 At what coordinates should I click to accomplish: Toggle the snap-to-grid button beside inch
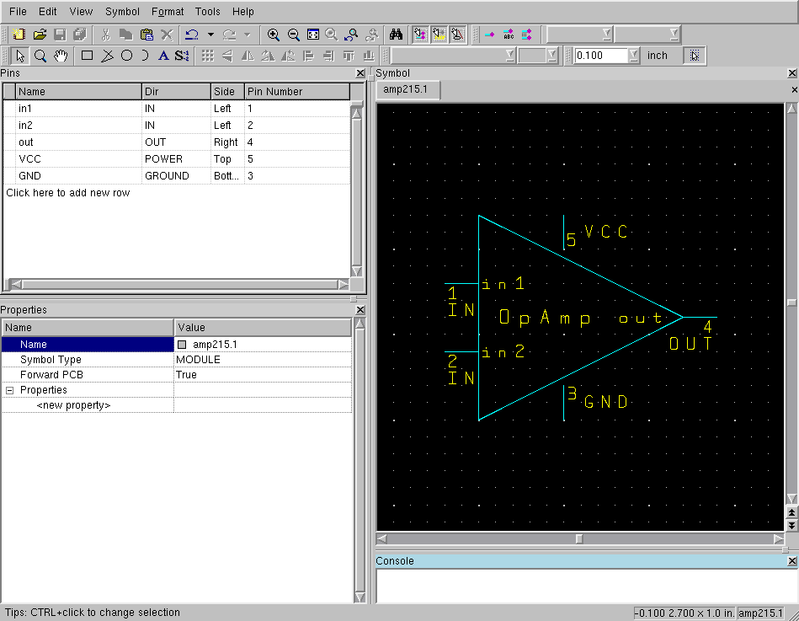(694, 56)
